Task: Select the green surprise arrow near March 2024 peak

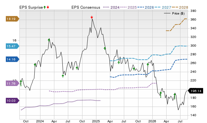Action: point(49,40)
